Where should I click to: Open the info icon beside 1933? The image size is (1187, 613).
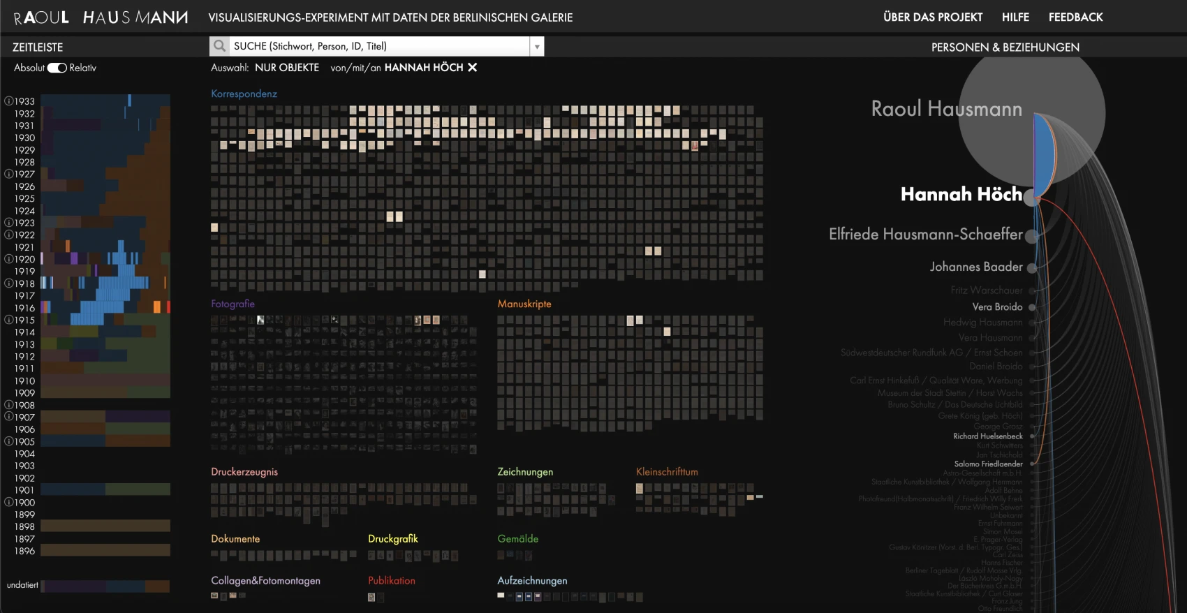(9, 101)
